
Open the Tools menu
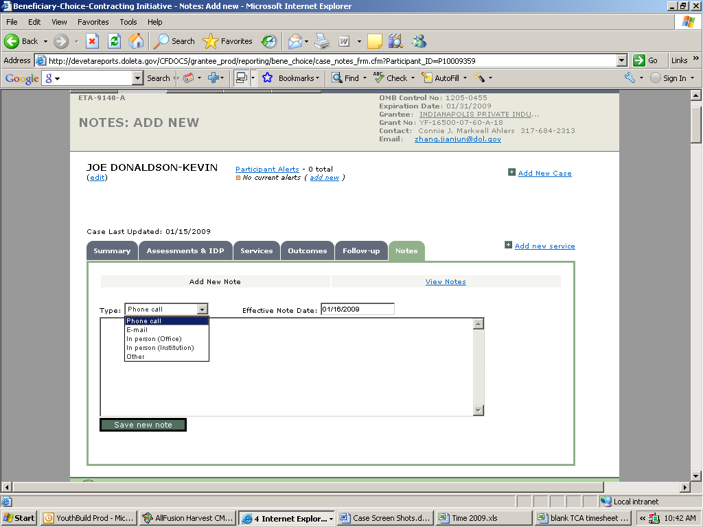click(x=128, y=22)
